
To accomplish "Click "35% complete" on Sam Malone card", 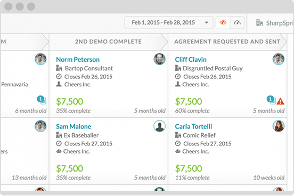I will (73, 178).
